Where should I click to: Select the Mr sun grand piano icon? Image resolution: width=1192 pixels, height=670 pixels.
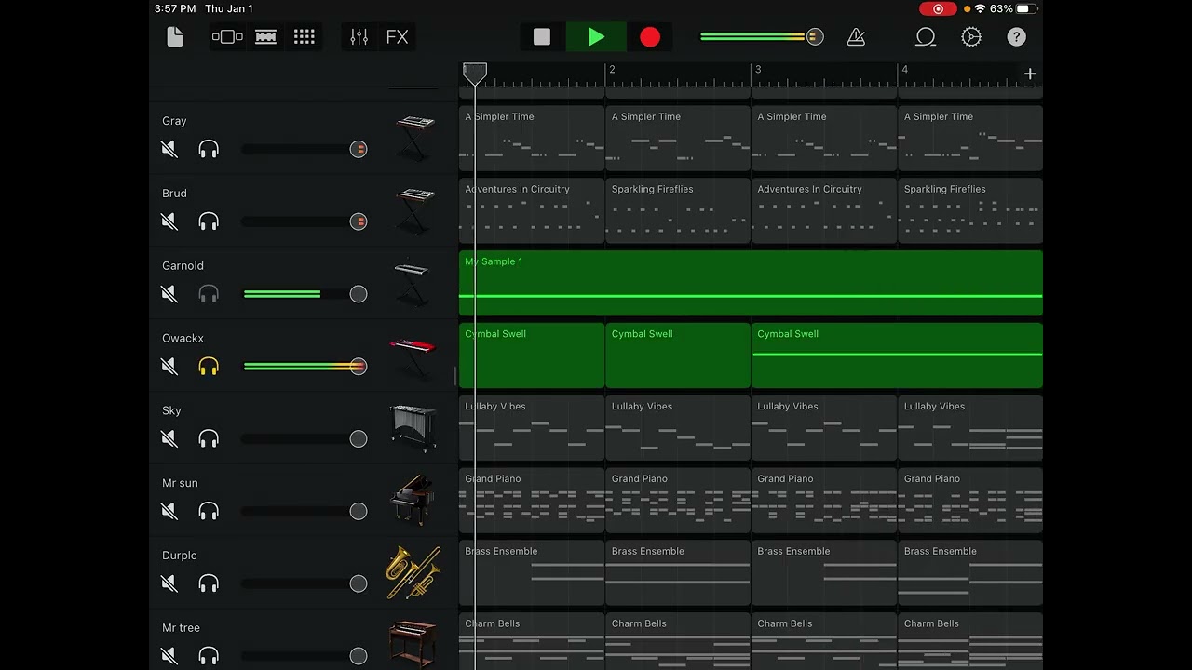pos(412,500)
